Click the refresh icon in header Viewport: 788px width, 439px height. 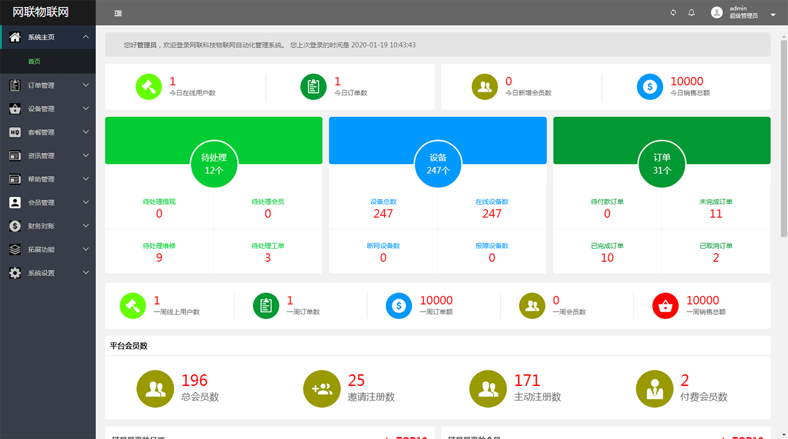click(x=673, y=13)
